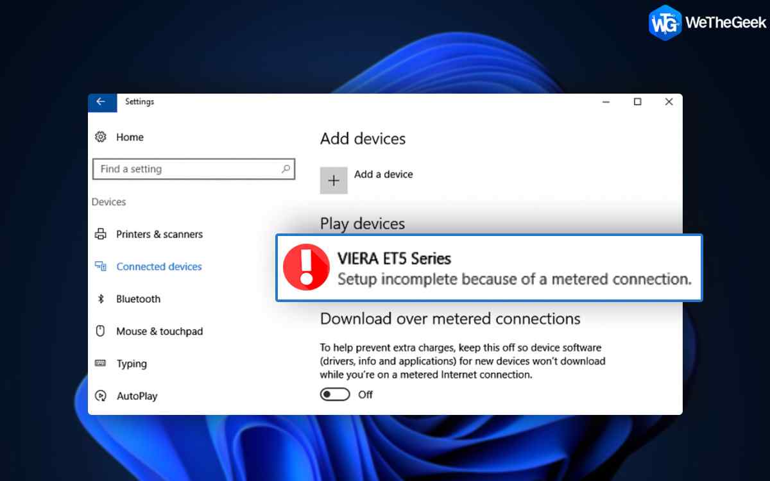Click the Add devices heading
770x481 pixels.
[x=363, y=139]
